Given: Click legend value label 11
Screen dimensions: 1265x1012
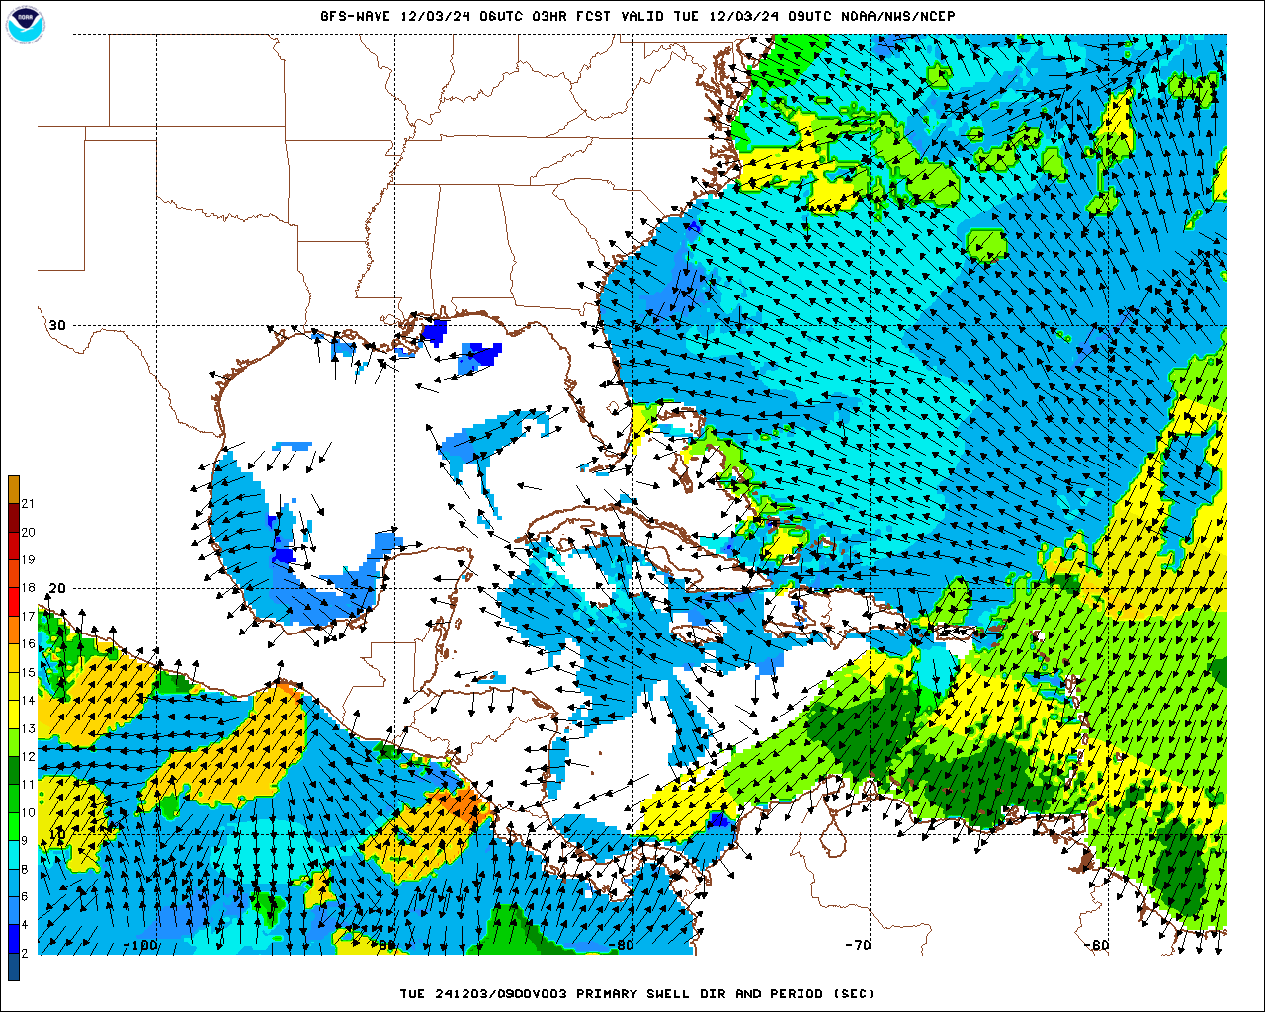Looking at the screenshot, I should pyautogui.click(x=28, y=786).
